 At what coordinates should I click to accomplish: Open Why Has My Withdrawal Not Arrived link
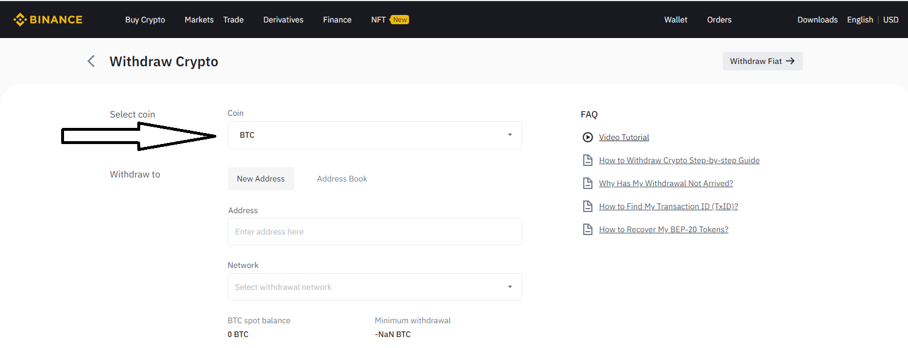point(666,183)
